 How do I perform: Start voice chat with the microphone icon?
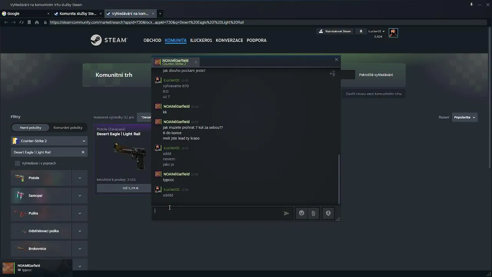tap(328, 213)
